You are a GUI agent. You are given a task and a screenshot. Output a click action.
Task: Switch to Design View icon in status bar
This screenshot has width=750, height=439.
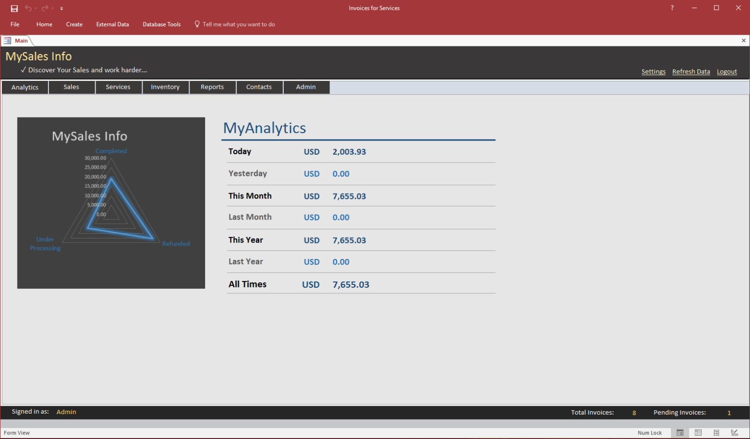(734, 433)
